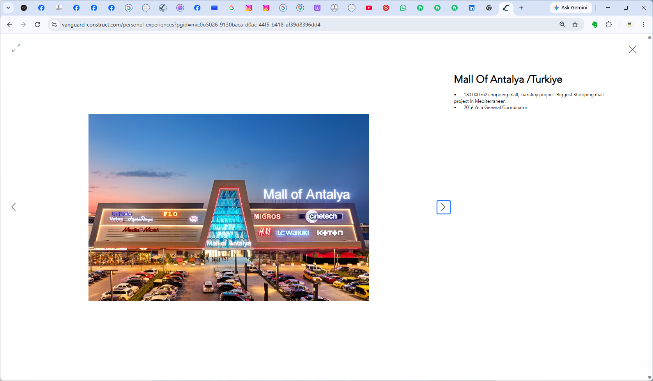Switch to the red diamond icon tab

point(386,8)
